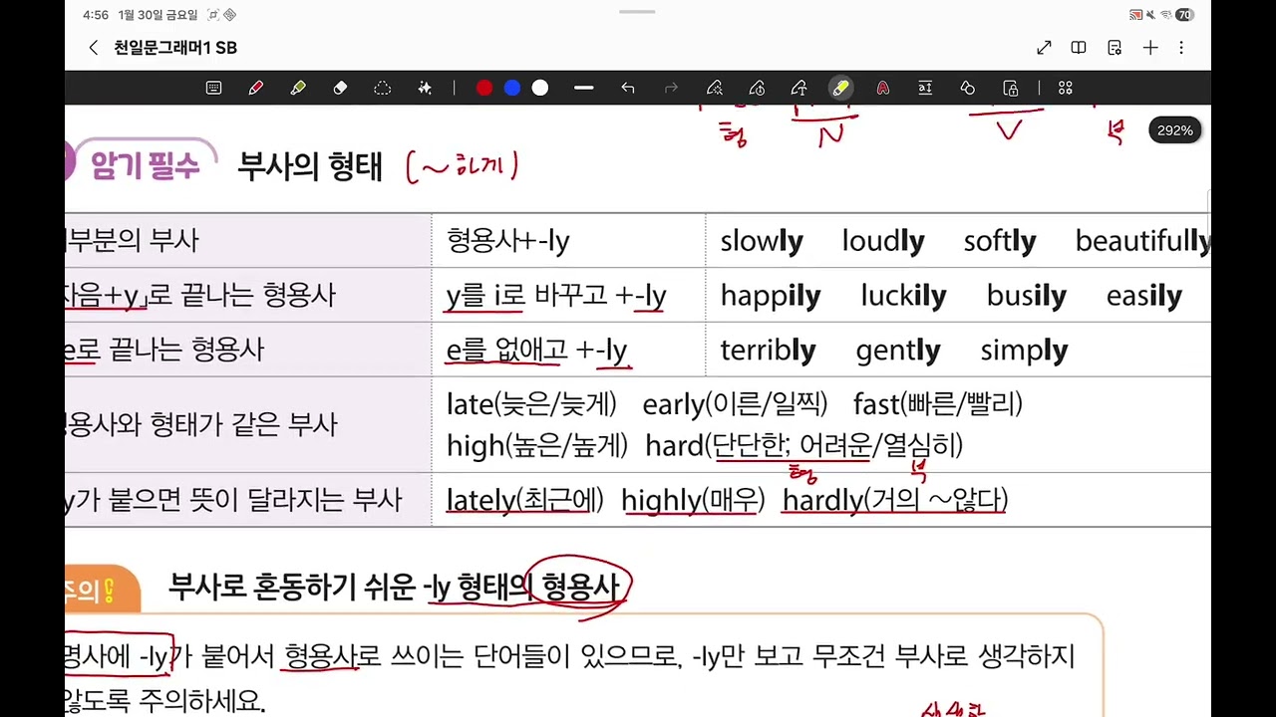Switch to the two-page book view
This screenshot has width=1276, height=717.
tap(1079, 48)
